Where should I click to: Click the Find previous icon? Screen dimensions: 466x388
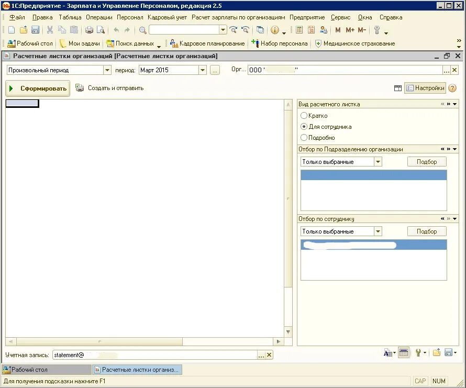[246, 30]
